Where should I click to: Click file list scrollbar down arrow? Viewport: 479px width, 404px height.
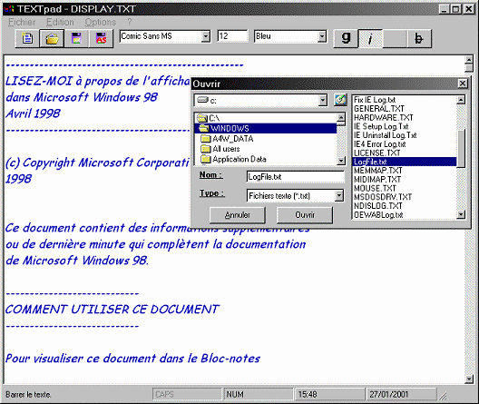pyautogui.click(x=461, y=215)
